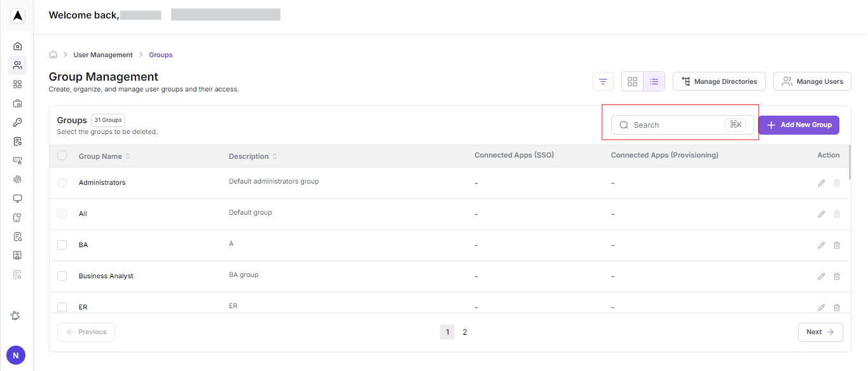Click the Add New Group button

pos(799,125)
